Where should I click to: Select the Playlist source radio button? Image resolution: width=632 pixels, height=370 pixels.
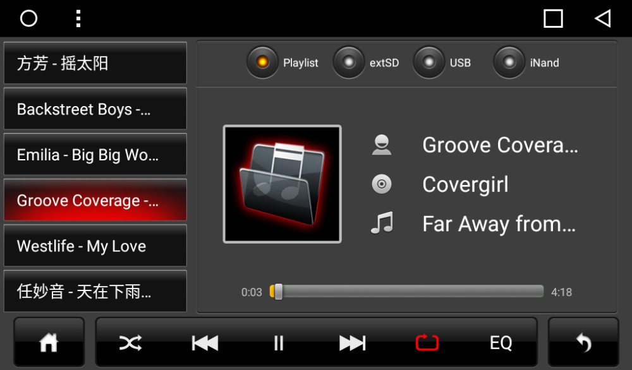[262, 63]
